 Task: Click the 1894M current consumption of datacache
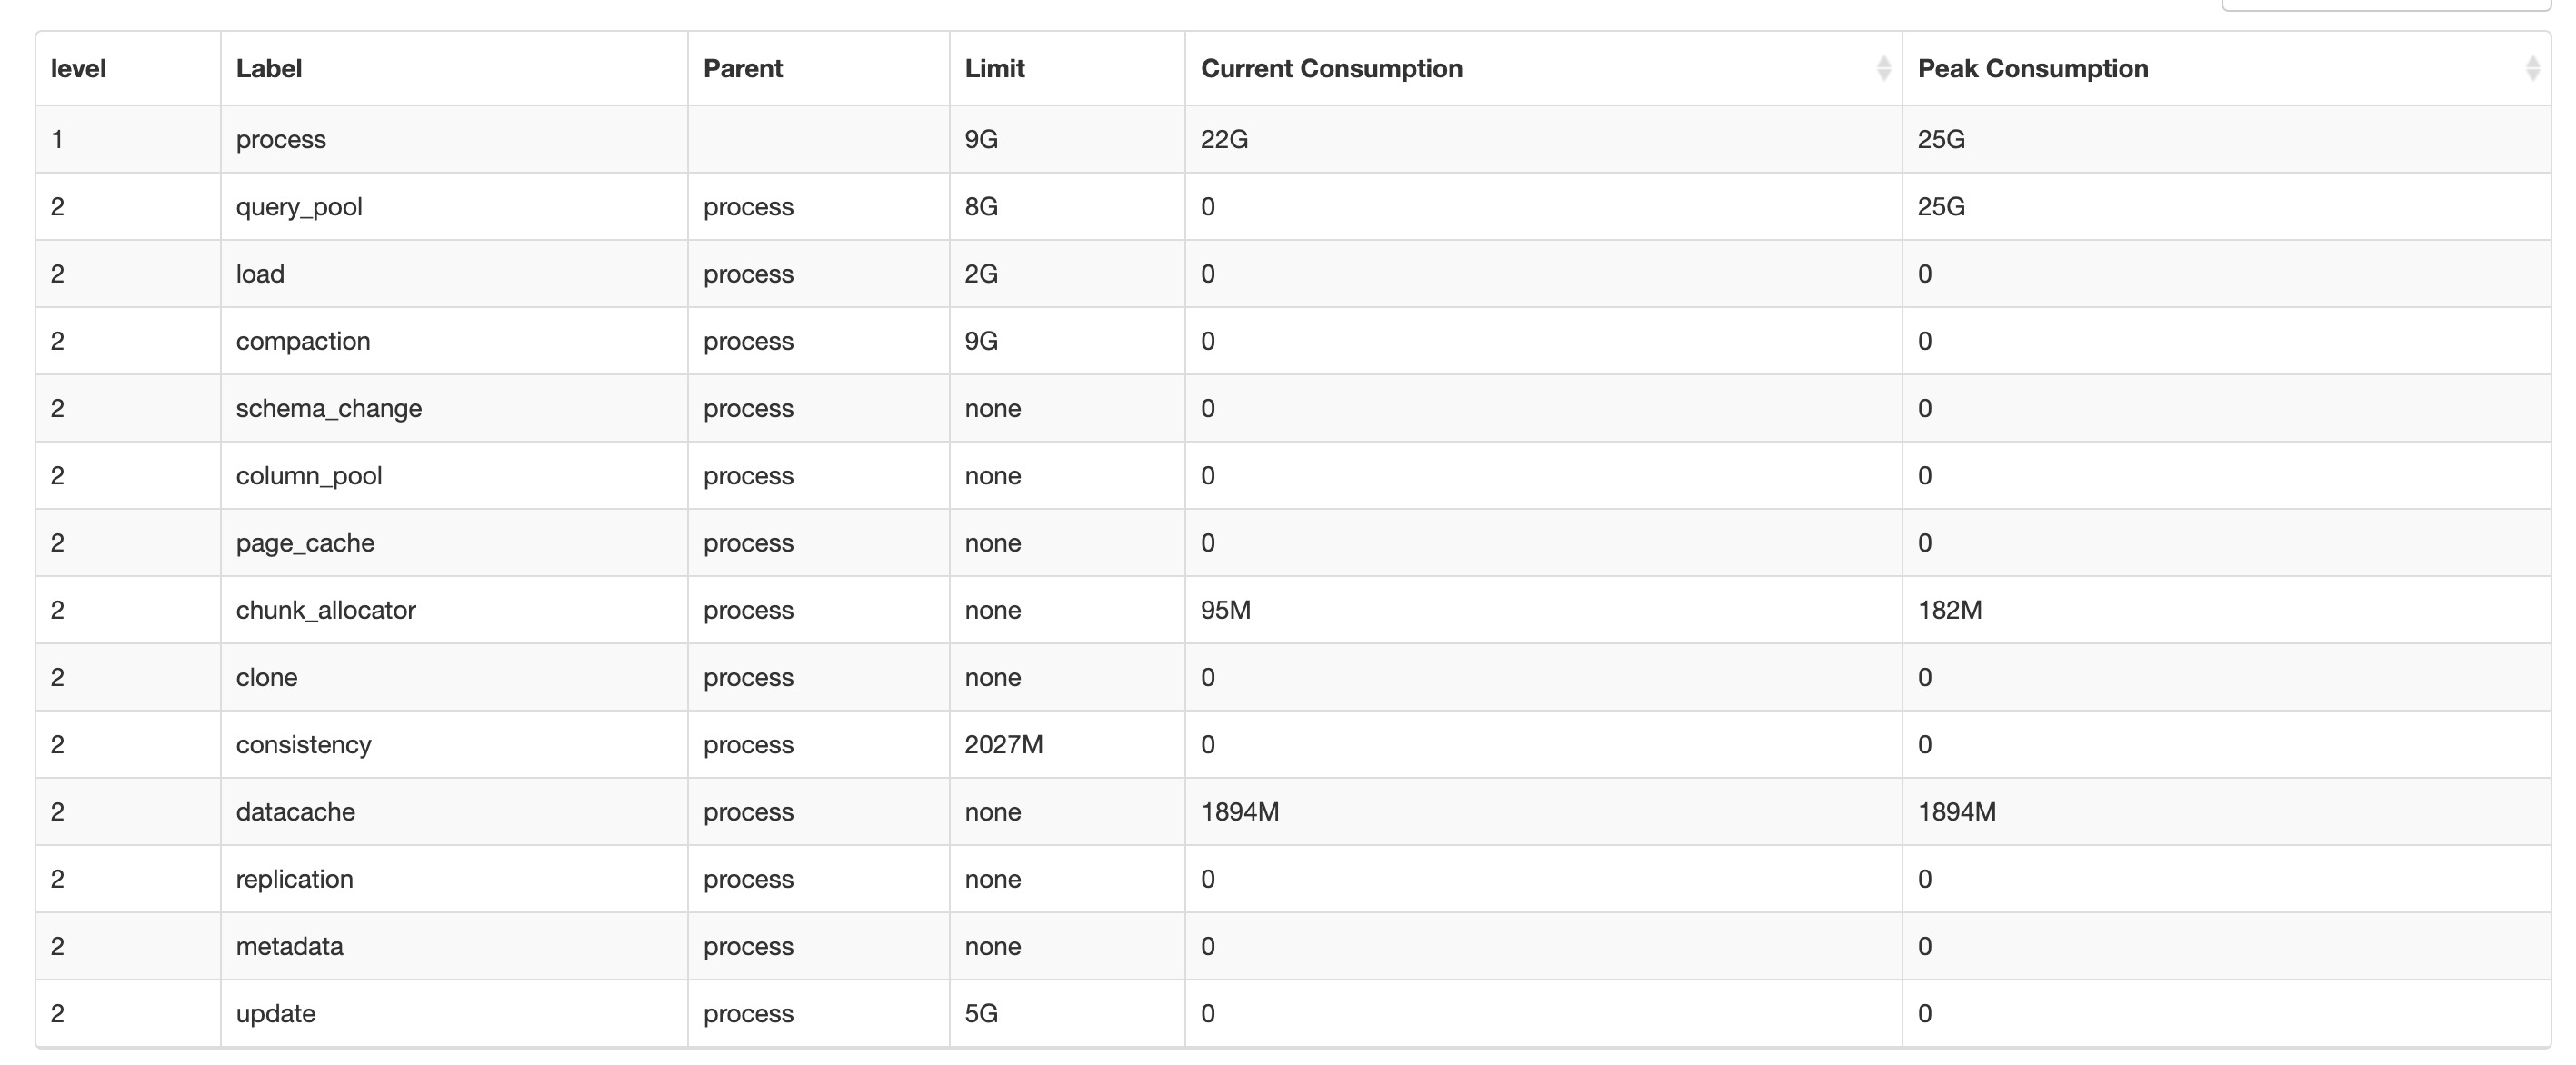(x=1240, y=812)
